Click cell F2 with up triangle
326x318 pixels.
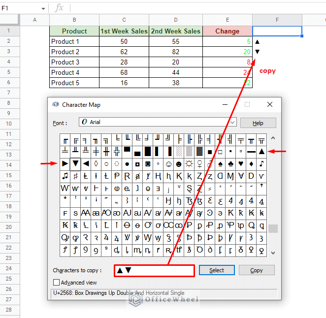tap(277, 41)
